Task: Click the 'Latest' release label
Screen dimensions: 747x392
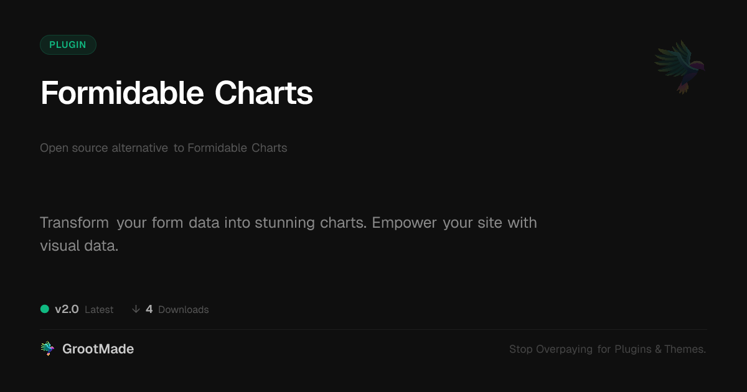Action: tap(99, 310)
